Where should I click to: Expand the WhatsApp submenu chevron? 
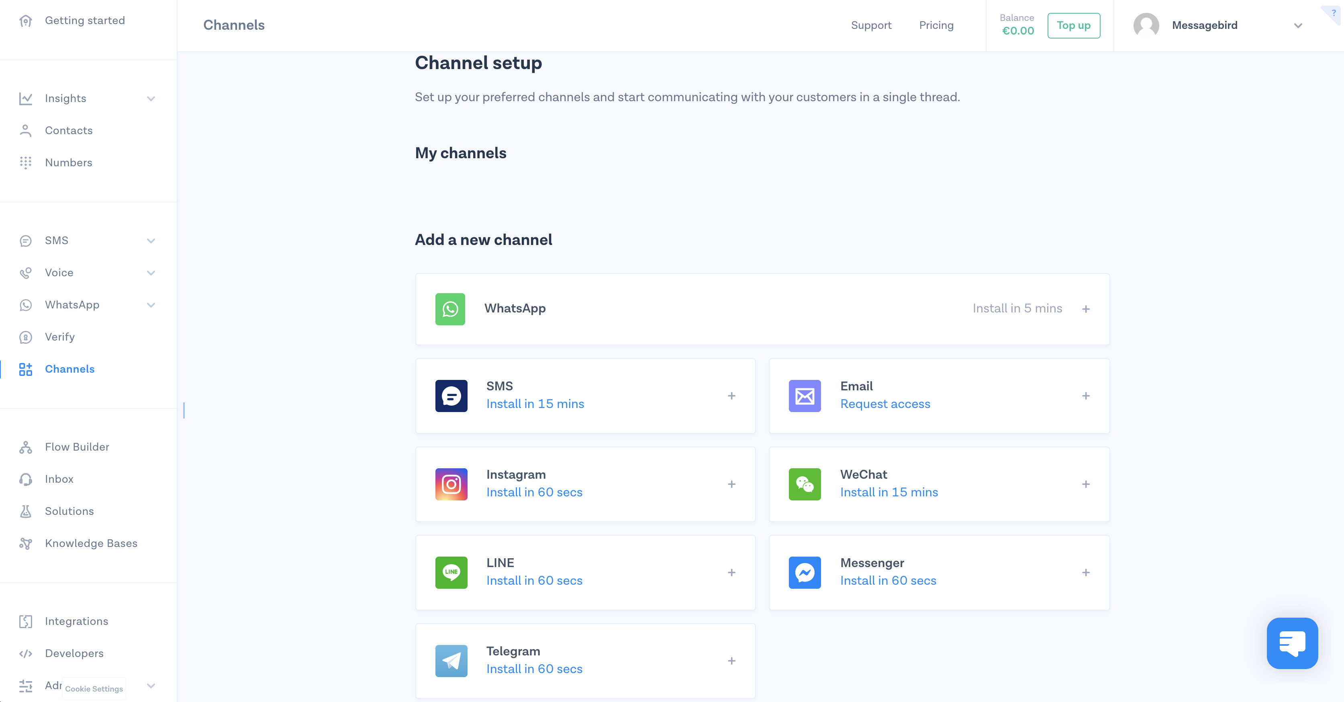(x=151, y=305)
